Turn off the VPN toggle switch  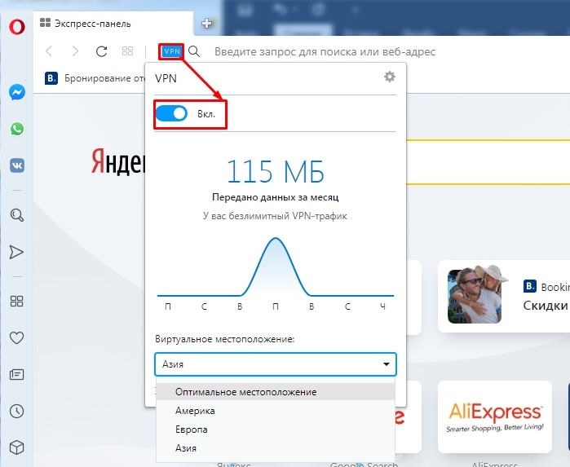171,114
